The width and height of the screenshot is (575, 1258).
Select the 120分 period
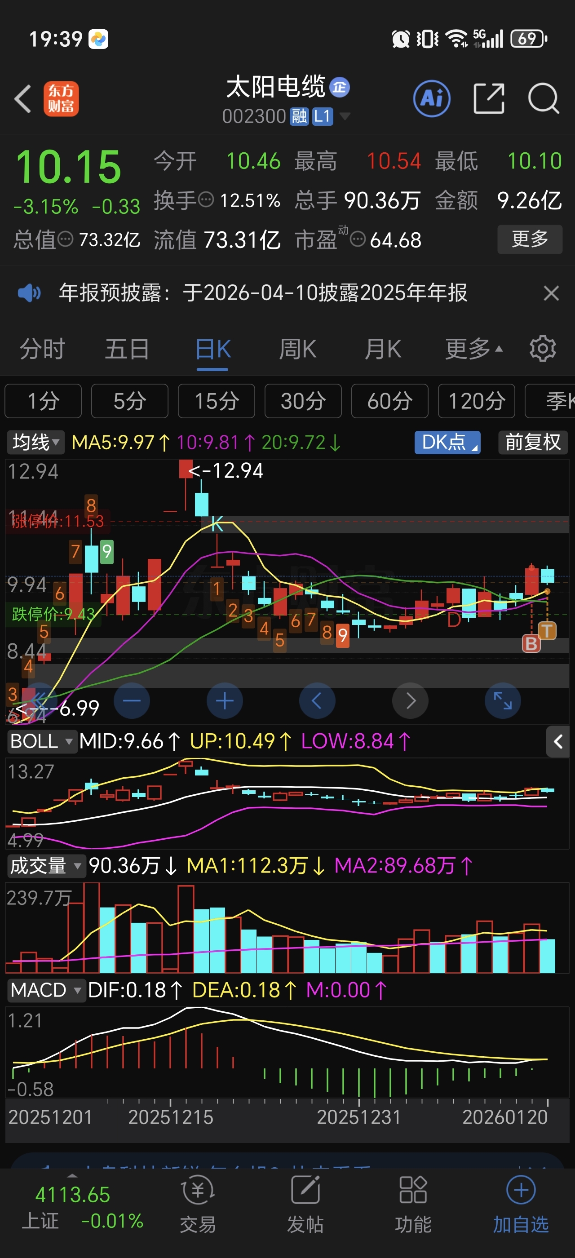click(477, 401)
